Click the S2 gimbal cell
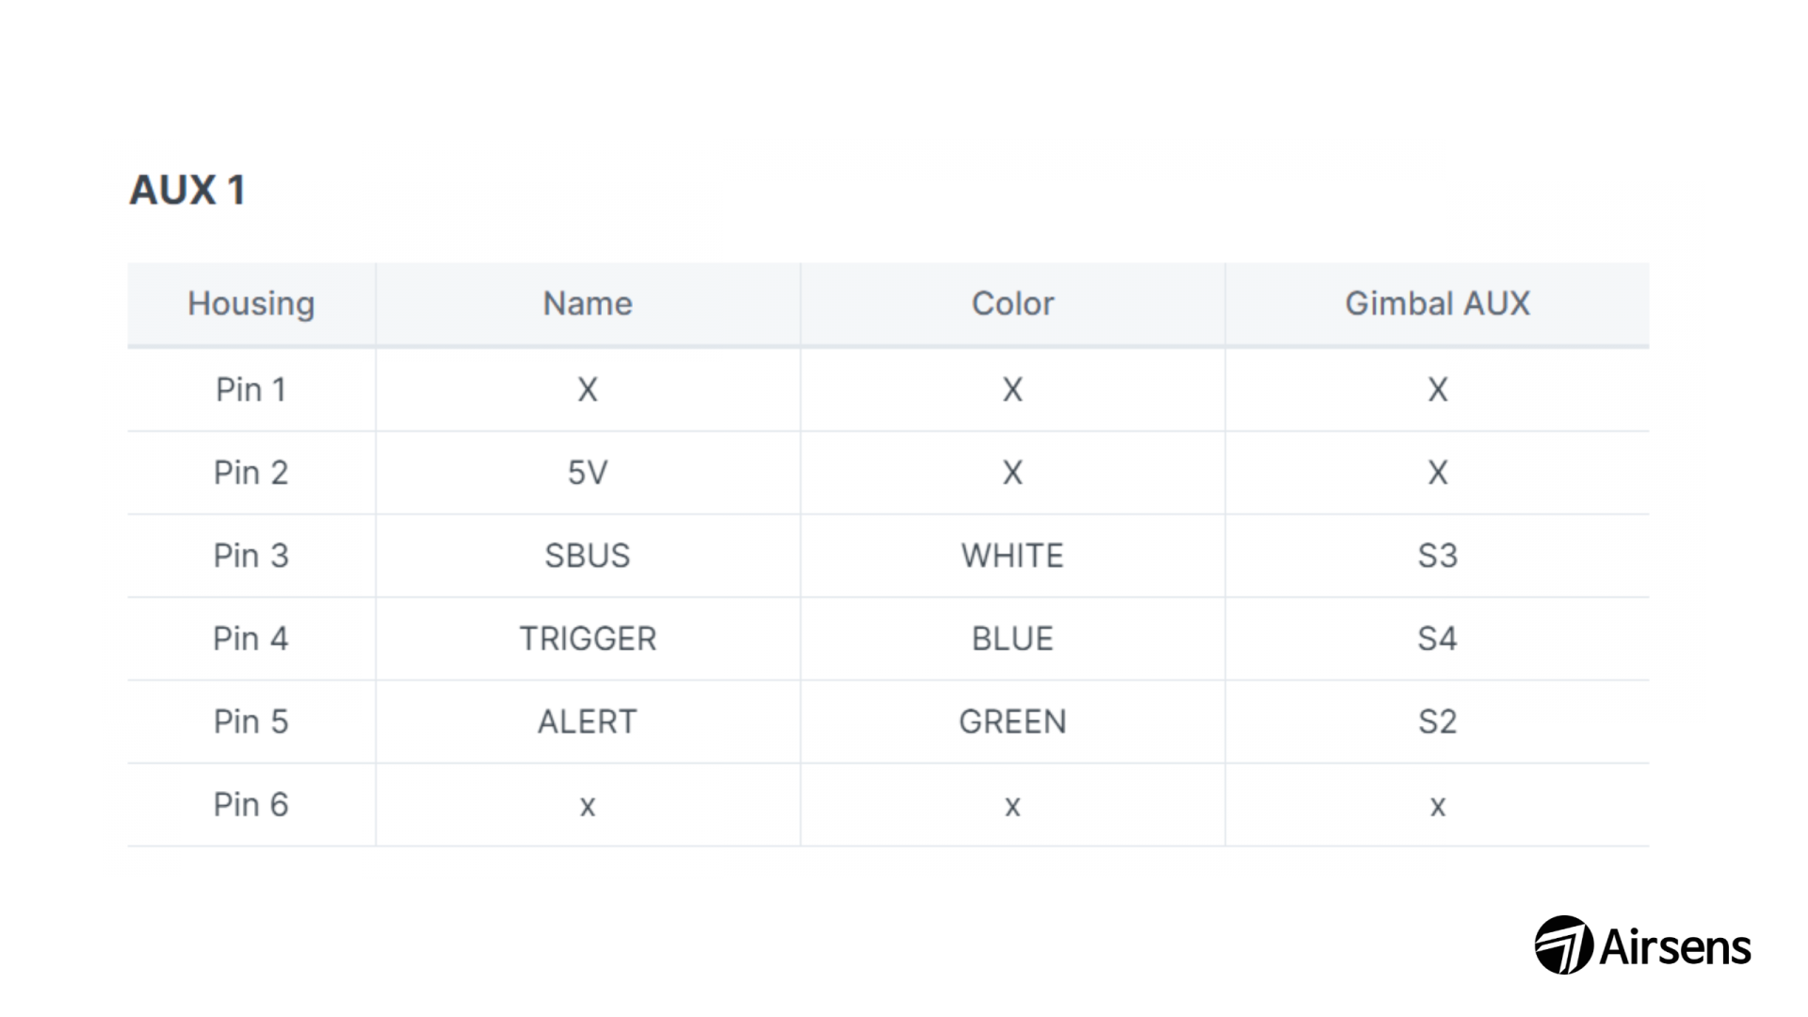This screenshot has height=1017, width=1808. coord(1437,721)
